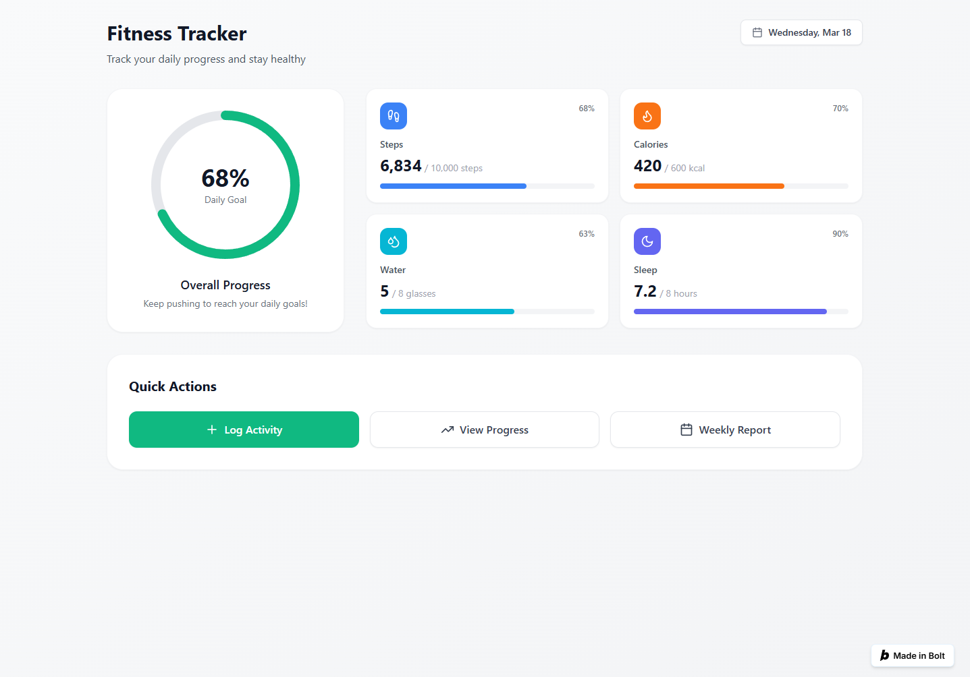The image size is (970, 677).
Task: Open the Wednesday, Mar 18 date selector
Action: tap(801, 32)
